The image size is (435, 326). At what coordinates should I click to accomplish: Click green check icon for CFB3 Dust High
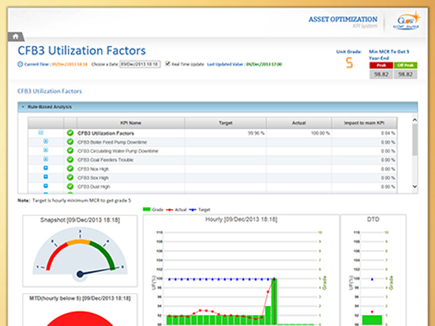[x=70, y=186]
